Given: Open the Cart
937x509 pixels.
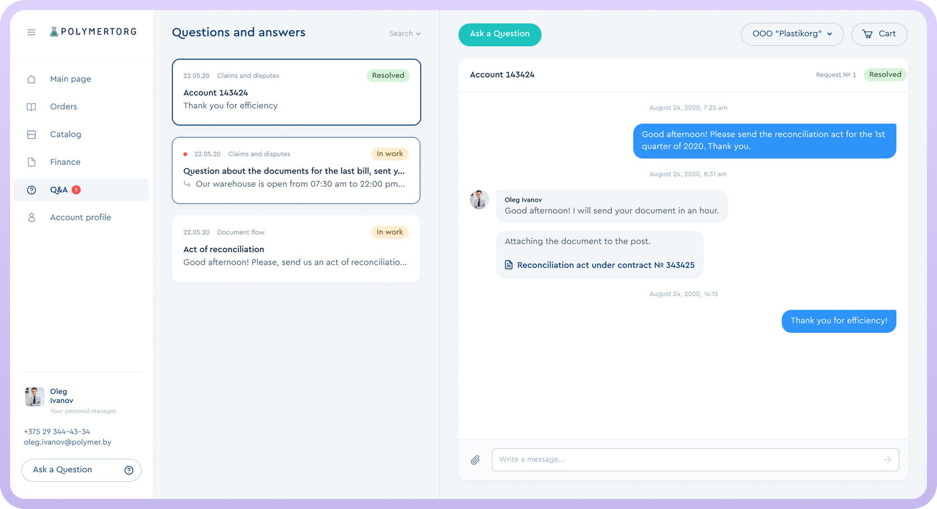Looking at the screenshot, I should pyautogui.click(x=879, y=34).
